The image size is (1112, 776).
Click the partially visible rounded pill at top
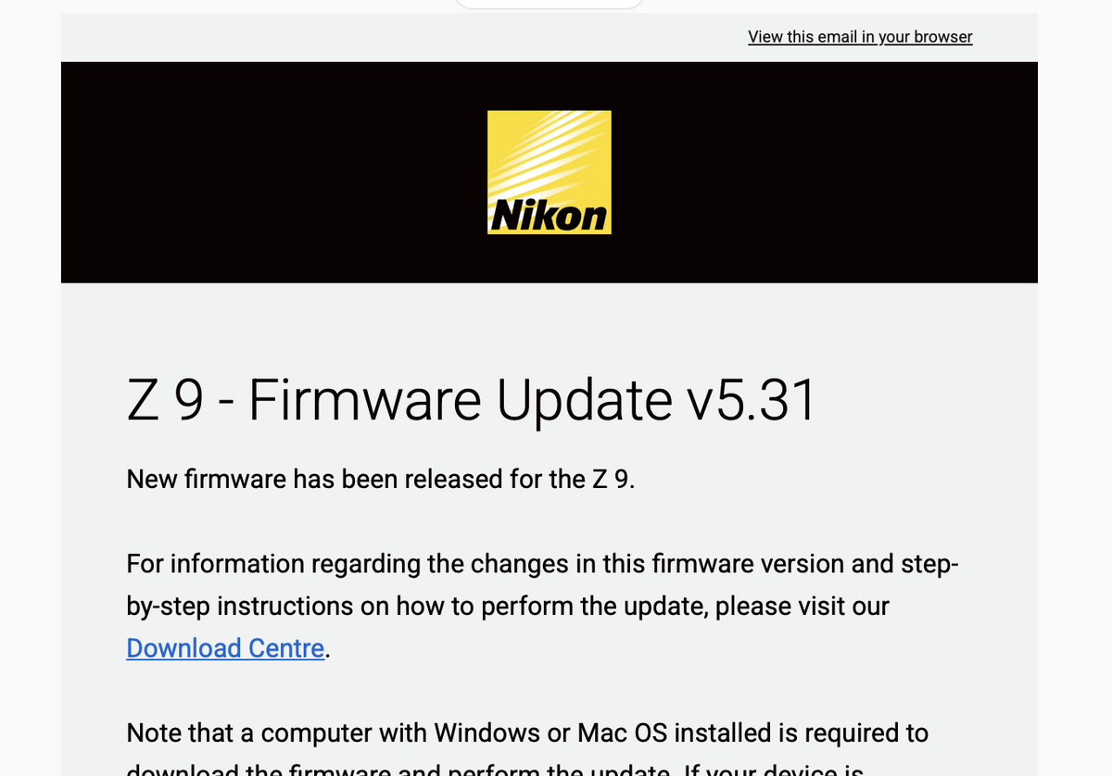pos(549,4)
